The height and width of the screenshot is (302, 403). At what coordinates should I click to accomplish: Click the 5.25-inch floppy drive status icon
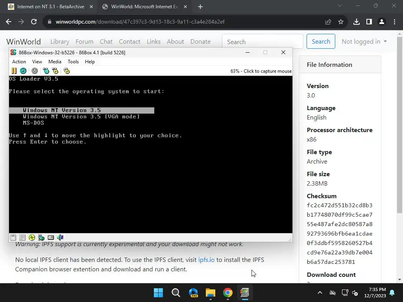click(22, 238)
